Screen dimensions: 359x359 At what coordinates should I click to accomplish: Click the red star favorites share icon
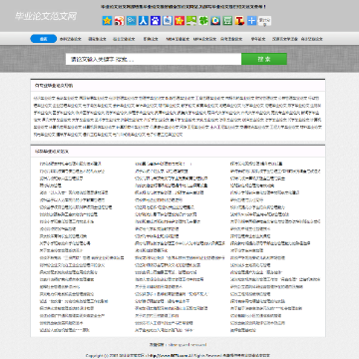(x=179, y=21)
